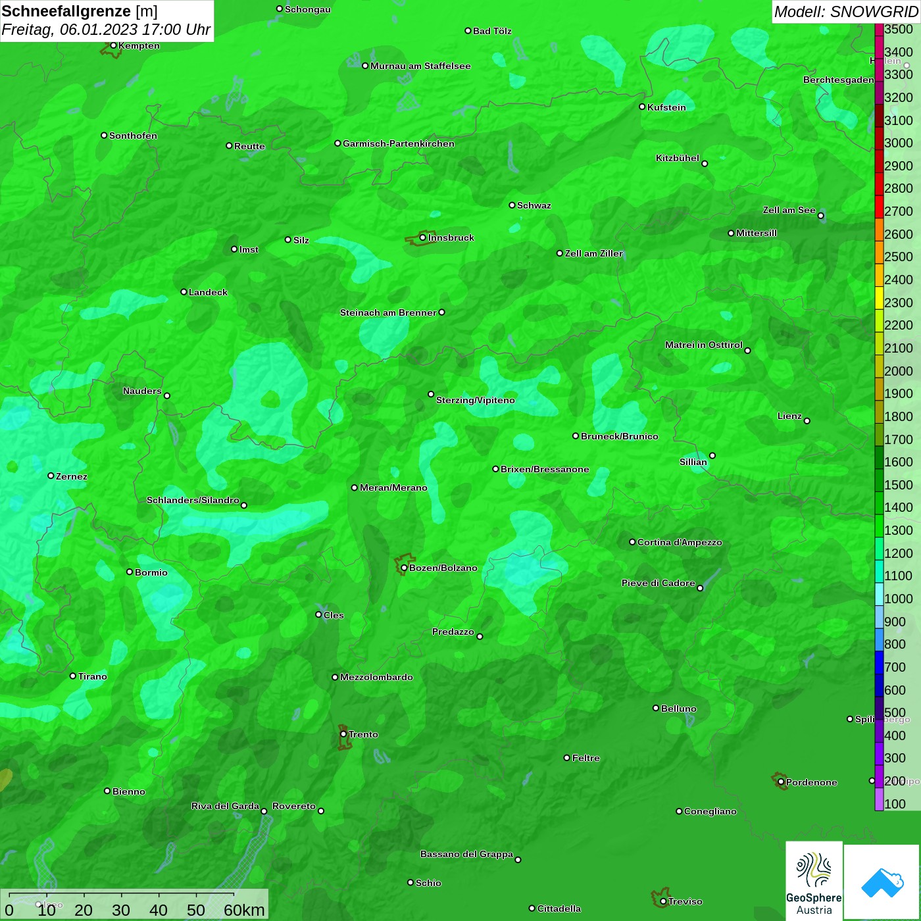This screenshot has height=921, width=921.
Task: Click the Schwaz label
Action: (534, 205)
